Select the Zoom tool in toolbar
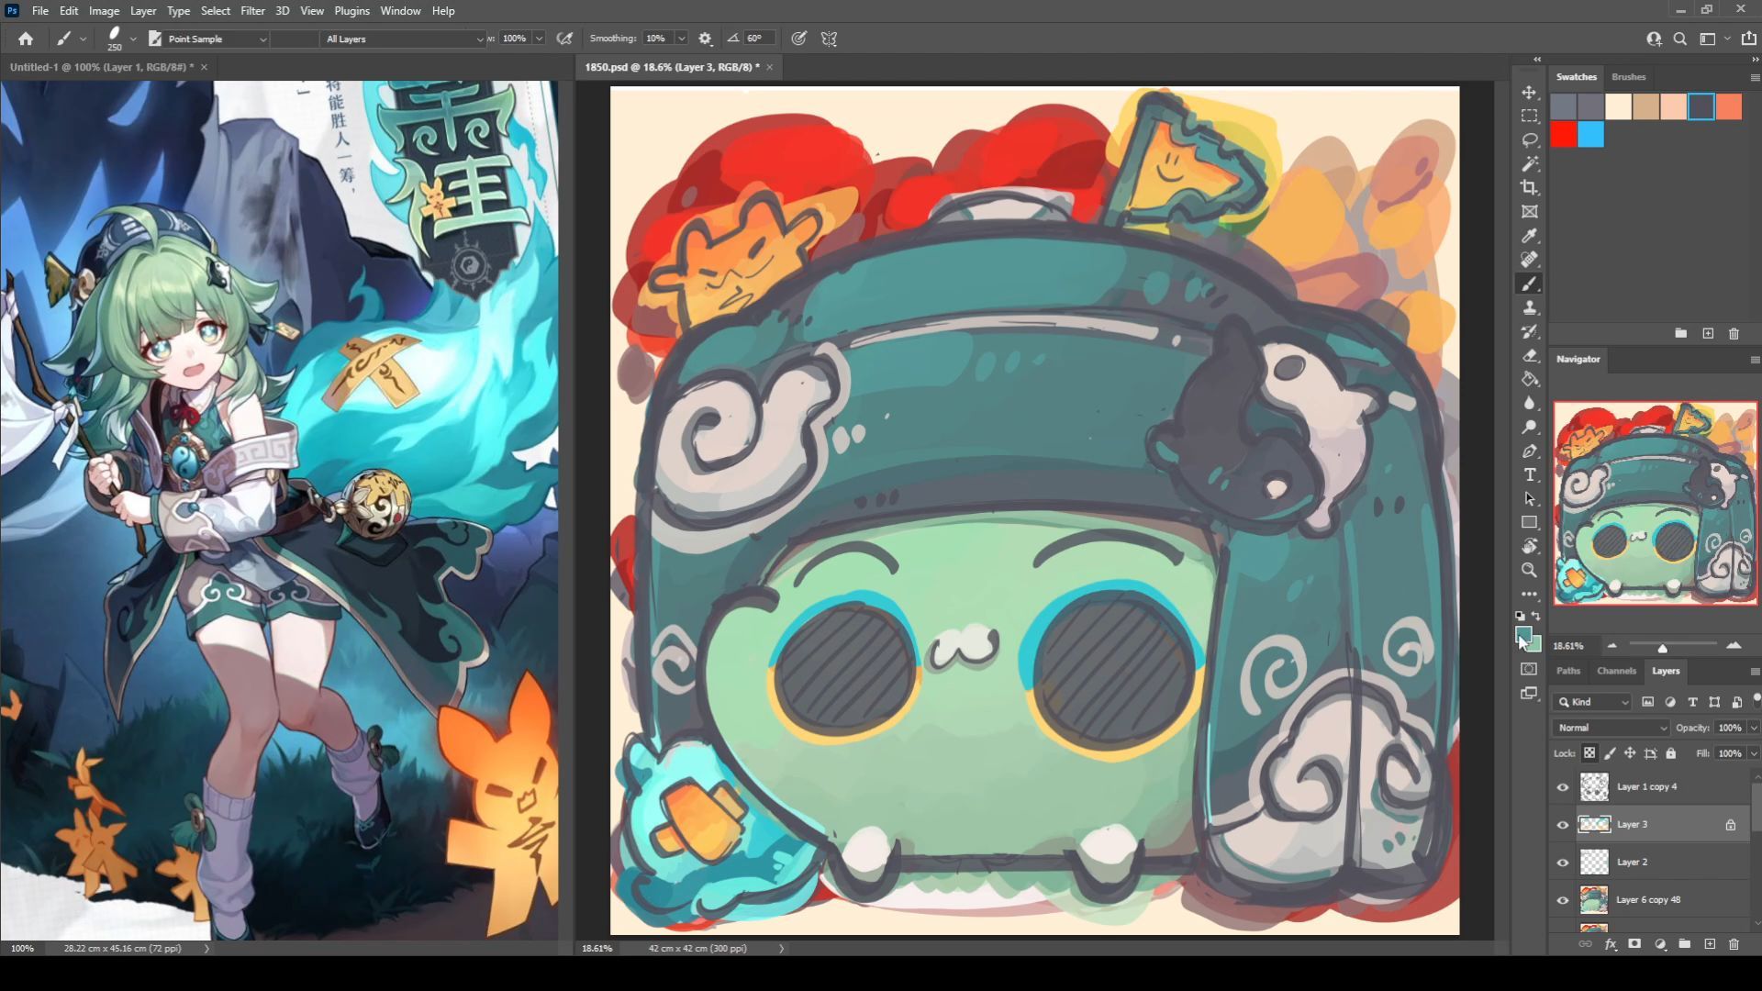Viewport: 1762px width, 991px height. pyautogui.click(x=1529, y=570)
